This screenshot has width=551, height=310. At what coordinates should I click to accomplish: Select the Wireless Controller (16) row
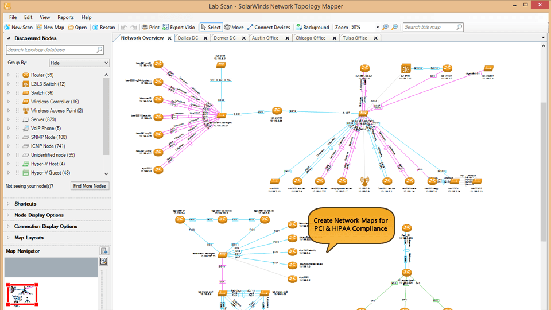click(x=55, y=102)
